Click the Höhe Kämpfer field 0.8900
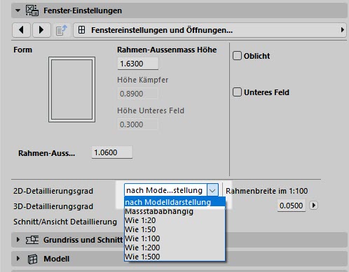 coord(137,94)
